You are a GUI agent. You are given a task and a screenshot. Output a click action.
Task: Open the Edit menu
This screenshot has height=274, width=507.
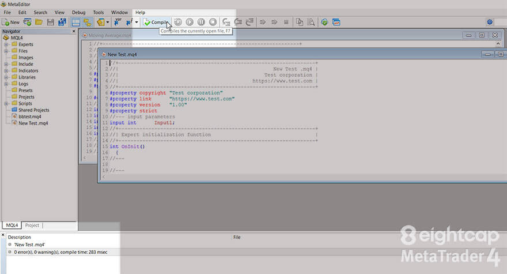point(22,12)
